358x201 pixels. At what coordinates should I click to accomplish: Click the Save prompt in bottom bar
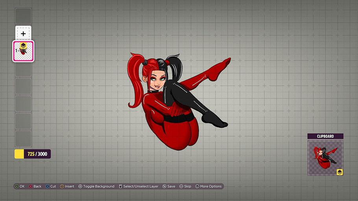pyautogui.click(x=169, y=186)
